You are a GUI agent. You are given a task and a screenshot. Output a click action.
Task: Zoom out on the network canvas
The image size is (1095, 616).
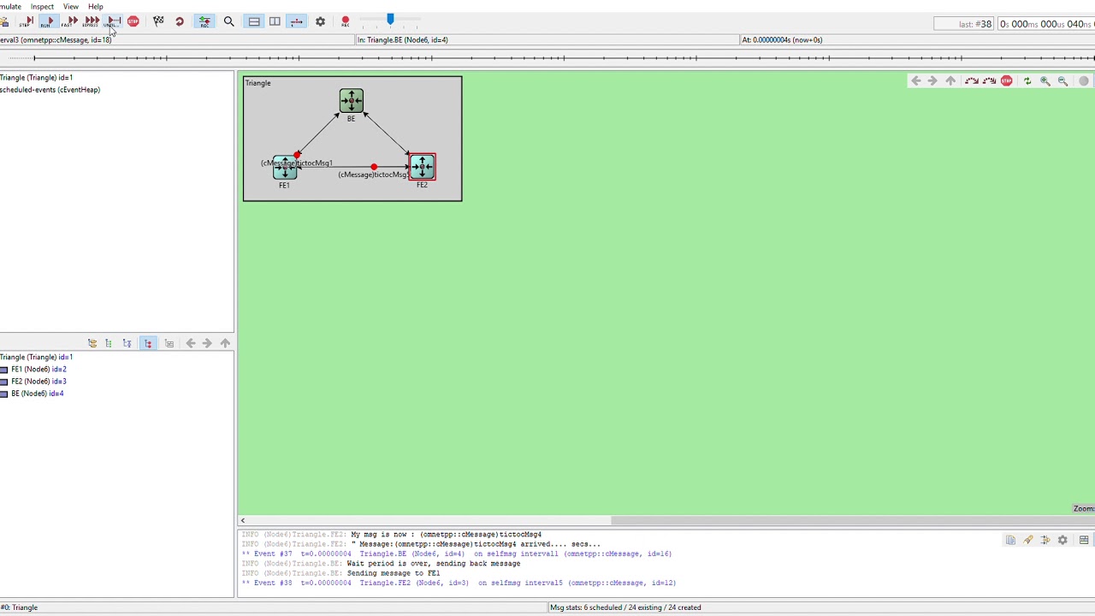coord(1062,81)
